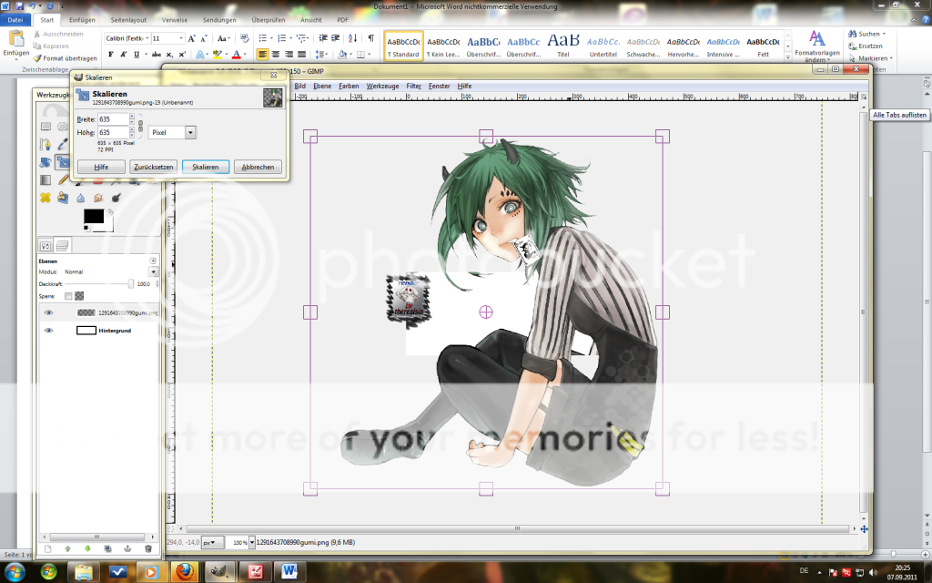
Task: Select the clone stamp tool
Action: (63, 198)
